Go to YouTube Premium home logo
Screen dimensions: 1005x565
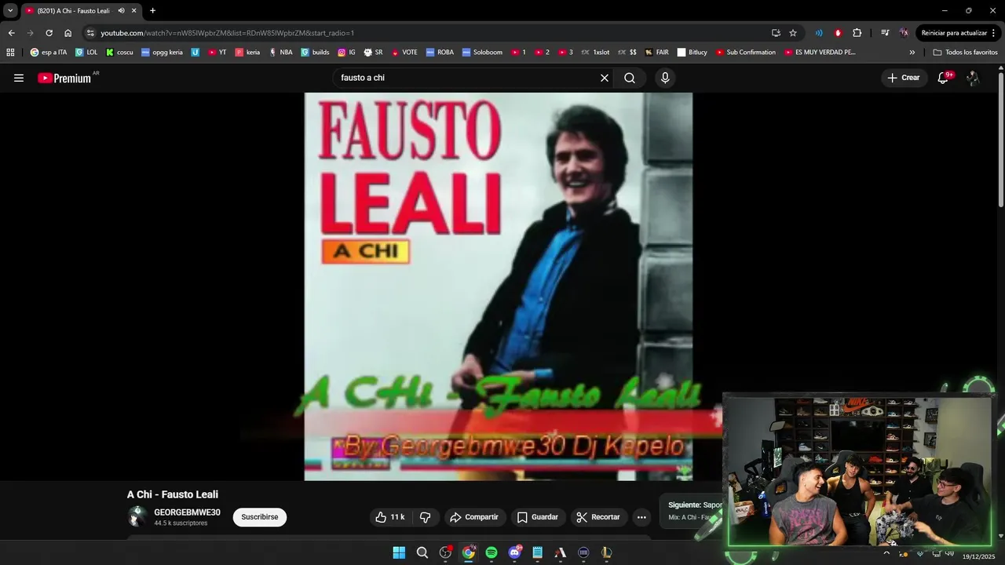tap(64, 78)
